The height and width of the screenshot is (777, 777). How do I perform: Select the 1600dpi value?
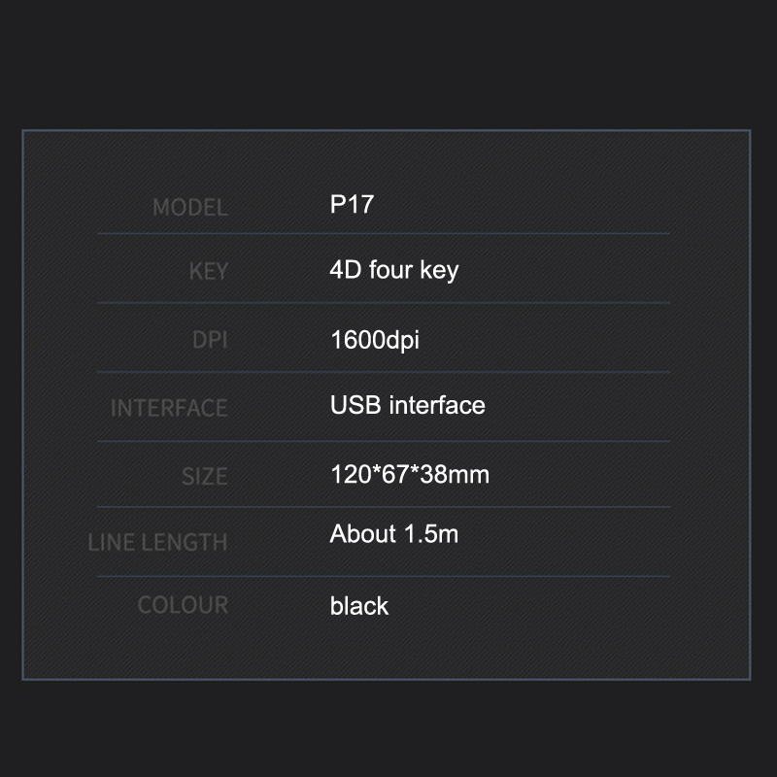coord(375,340)
